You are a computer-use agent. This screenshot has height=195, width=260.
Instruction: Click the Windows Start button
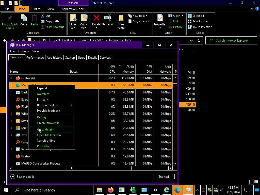pos(6,190)
